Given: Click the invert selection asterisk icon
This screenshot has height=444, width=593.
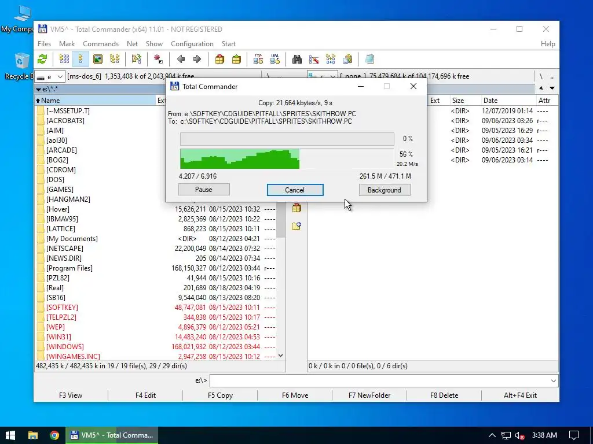Looking at the screenshot, I should [x=158, y=60].
